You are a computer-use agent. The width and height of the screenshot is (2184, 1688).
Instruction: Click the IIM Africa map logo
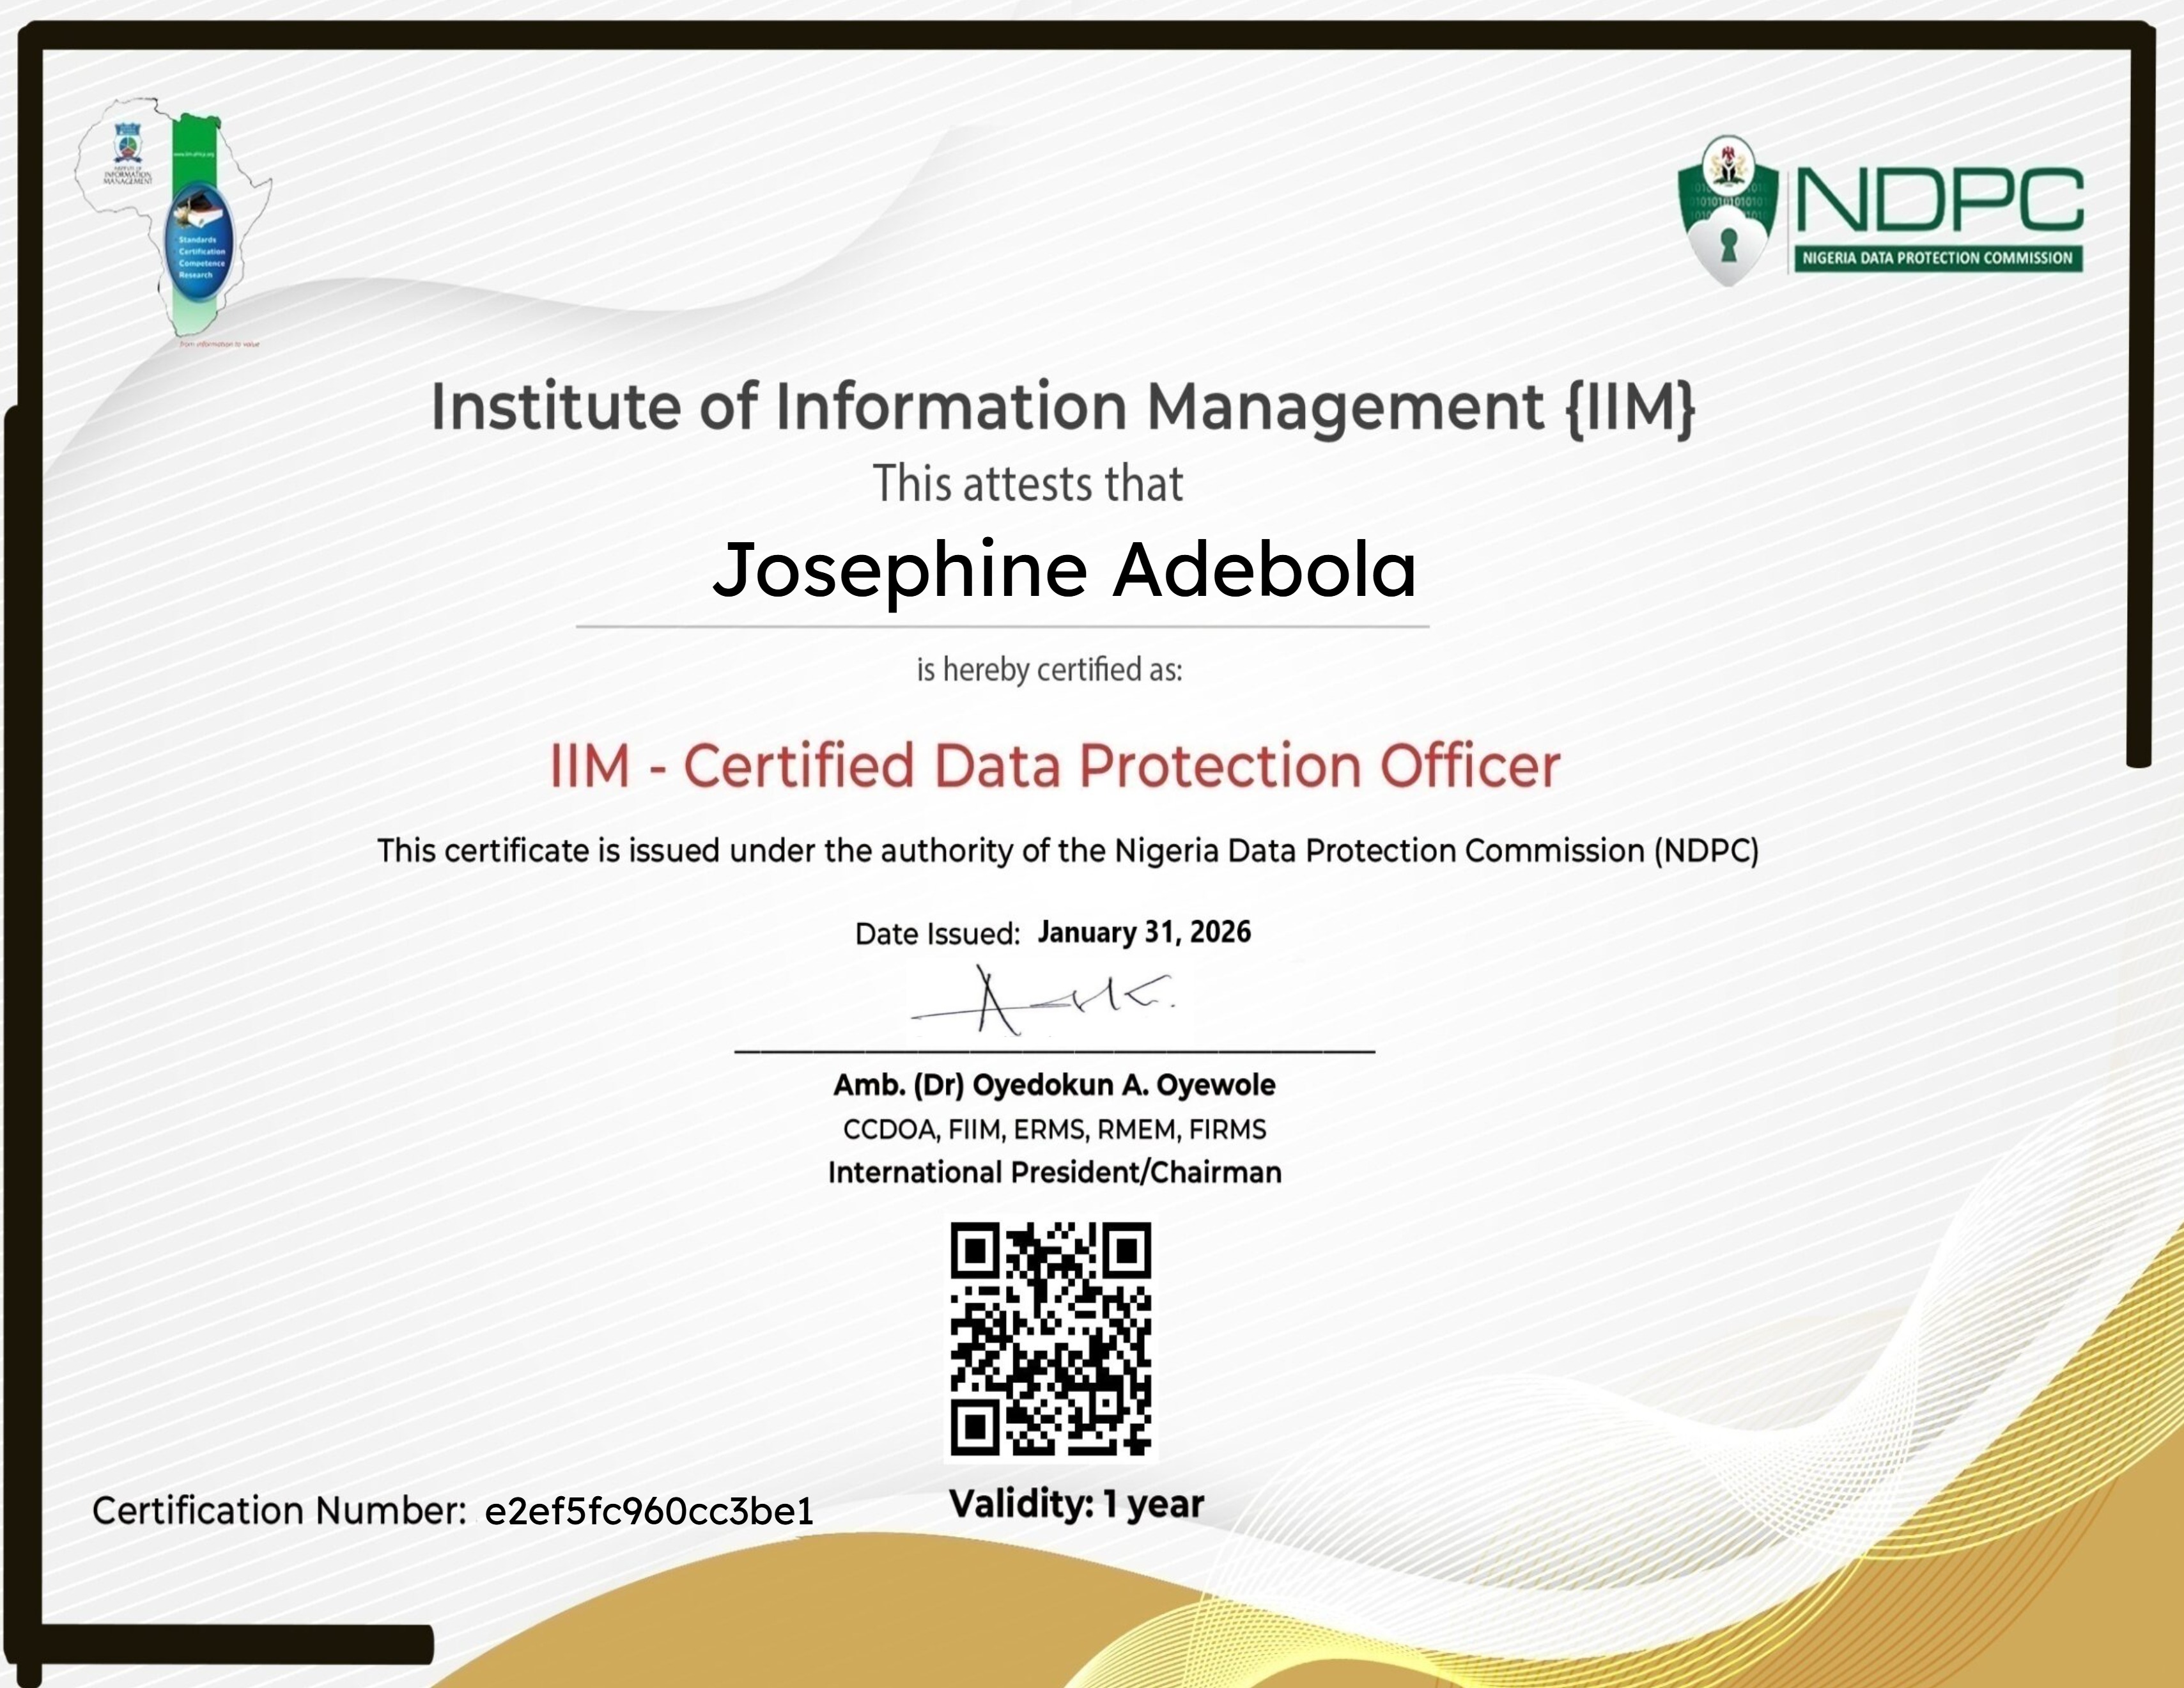point(174,222)
